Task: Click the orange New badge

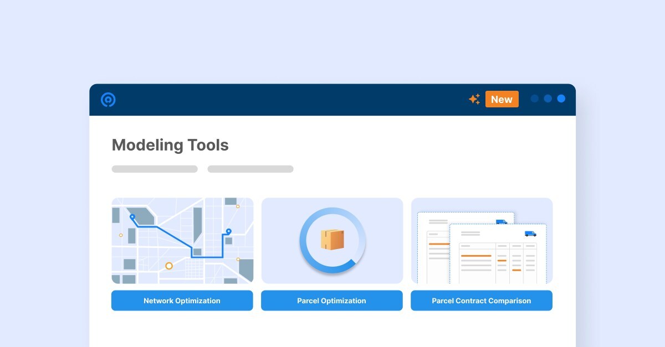Action: [x=502, y=99]
